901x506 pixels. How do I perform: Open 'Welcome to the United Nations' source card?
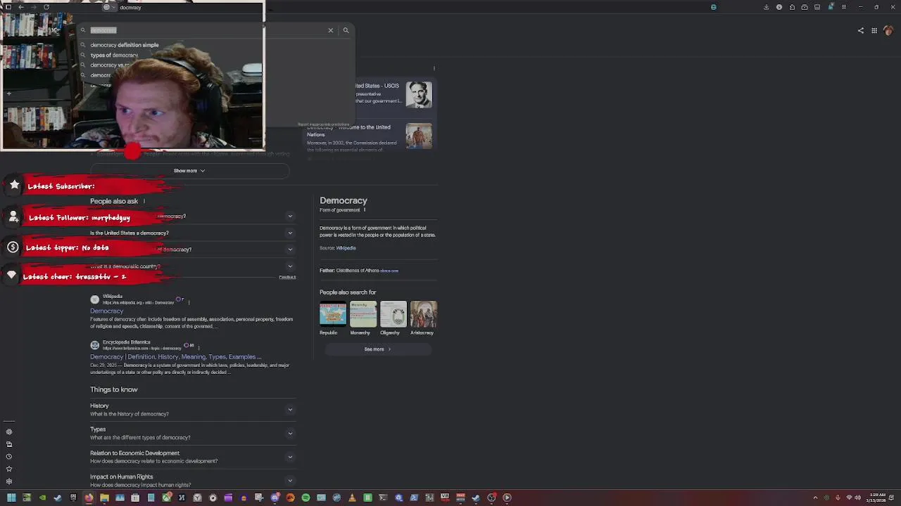[370, 137]
